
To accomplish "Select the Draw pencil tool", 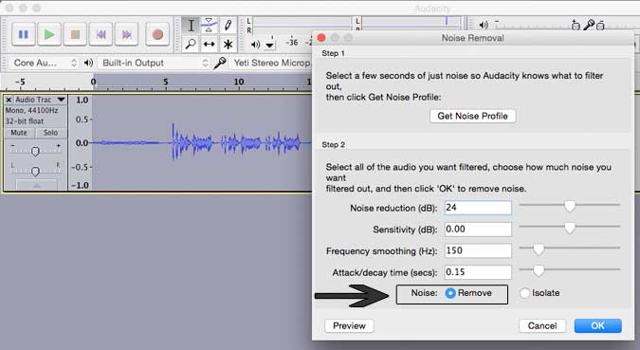I will (x=228, y=26).
